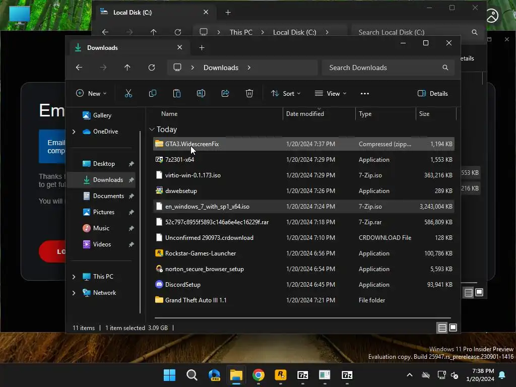The height and width of the screenshot is (387, 516).
Task: Click the Share icon in toolbar
Action: click(x=225, y=93)
